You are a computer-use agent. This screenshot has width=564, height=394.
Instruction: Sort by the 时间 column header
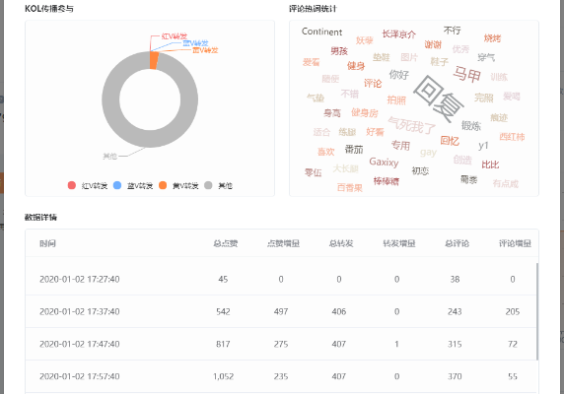(x=47, y=243)
